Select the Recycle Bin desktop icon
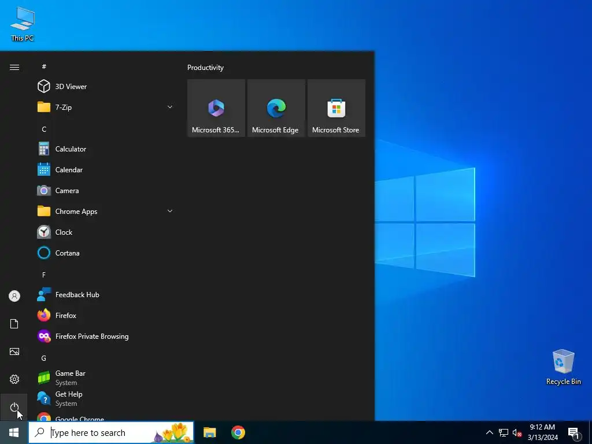 pyautogui.click(x=563, y=367)
